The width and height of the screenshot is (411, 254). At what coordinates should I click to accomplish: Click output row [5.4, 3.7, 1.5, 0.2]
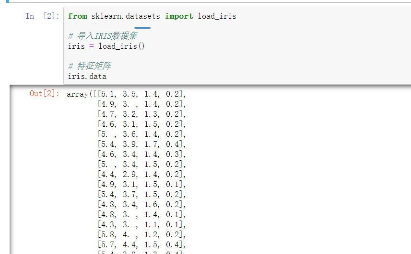coord(141,194)
